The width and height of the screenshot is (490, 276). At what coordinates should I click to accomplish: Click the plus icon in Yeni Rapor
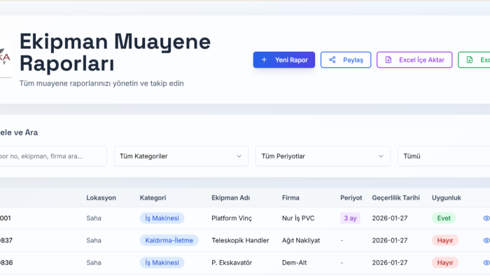click(x=264, y=60)
